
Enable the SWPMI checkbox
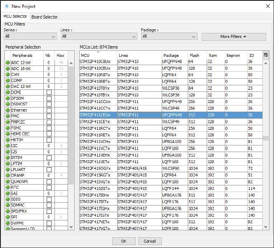(x=49, y=223)
